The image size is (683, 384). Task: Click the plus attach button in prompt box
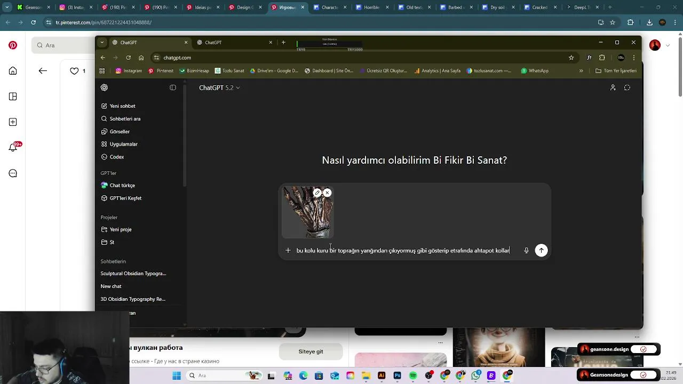pos(288,250)
